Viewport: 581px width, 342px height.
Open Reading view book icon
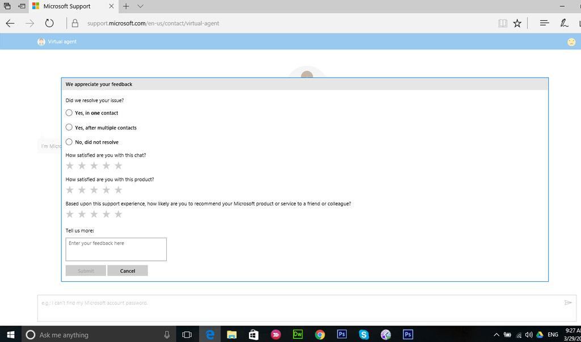(x=502, y=23)
